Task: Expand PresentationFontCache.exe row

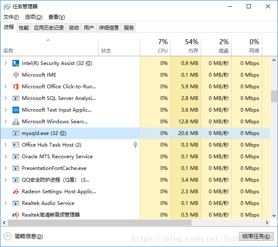Action: tap(6, 168)
